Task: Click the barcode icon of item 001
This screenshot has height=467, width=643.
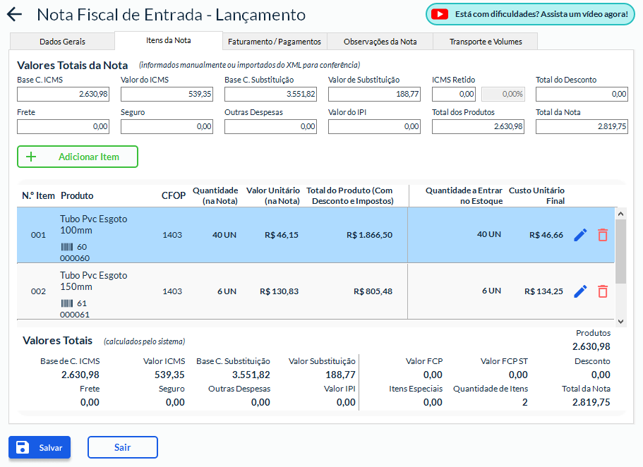Action: coord(67,247)
